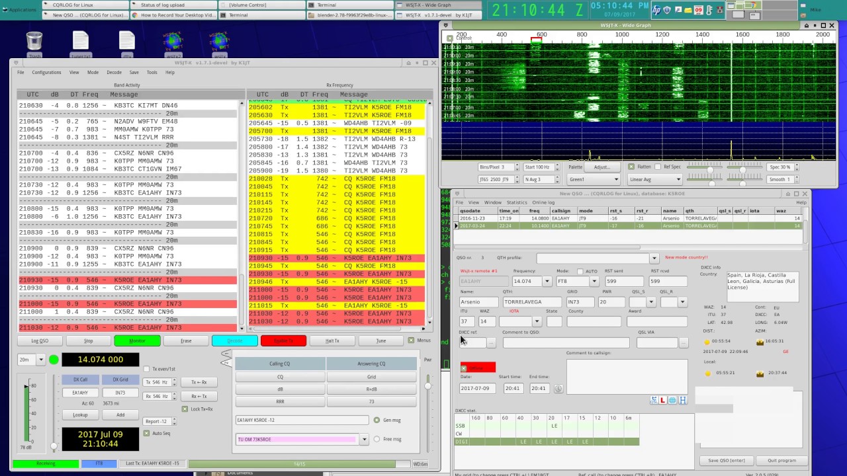The image size is (847, 476).
Task: Click the Halt Tx button
Action: click(x=332, y=341)
